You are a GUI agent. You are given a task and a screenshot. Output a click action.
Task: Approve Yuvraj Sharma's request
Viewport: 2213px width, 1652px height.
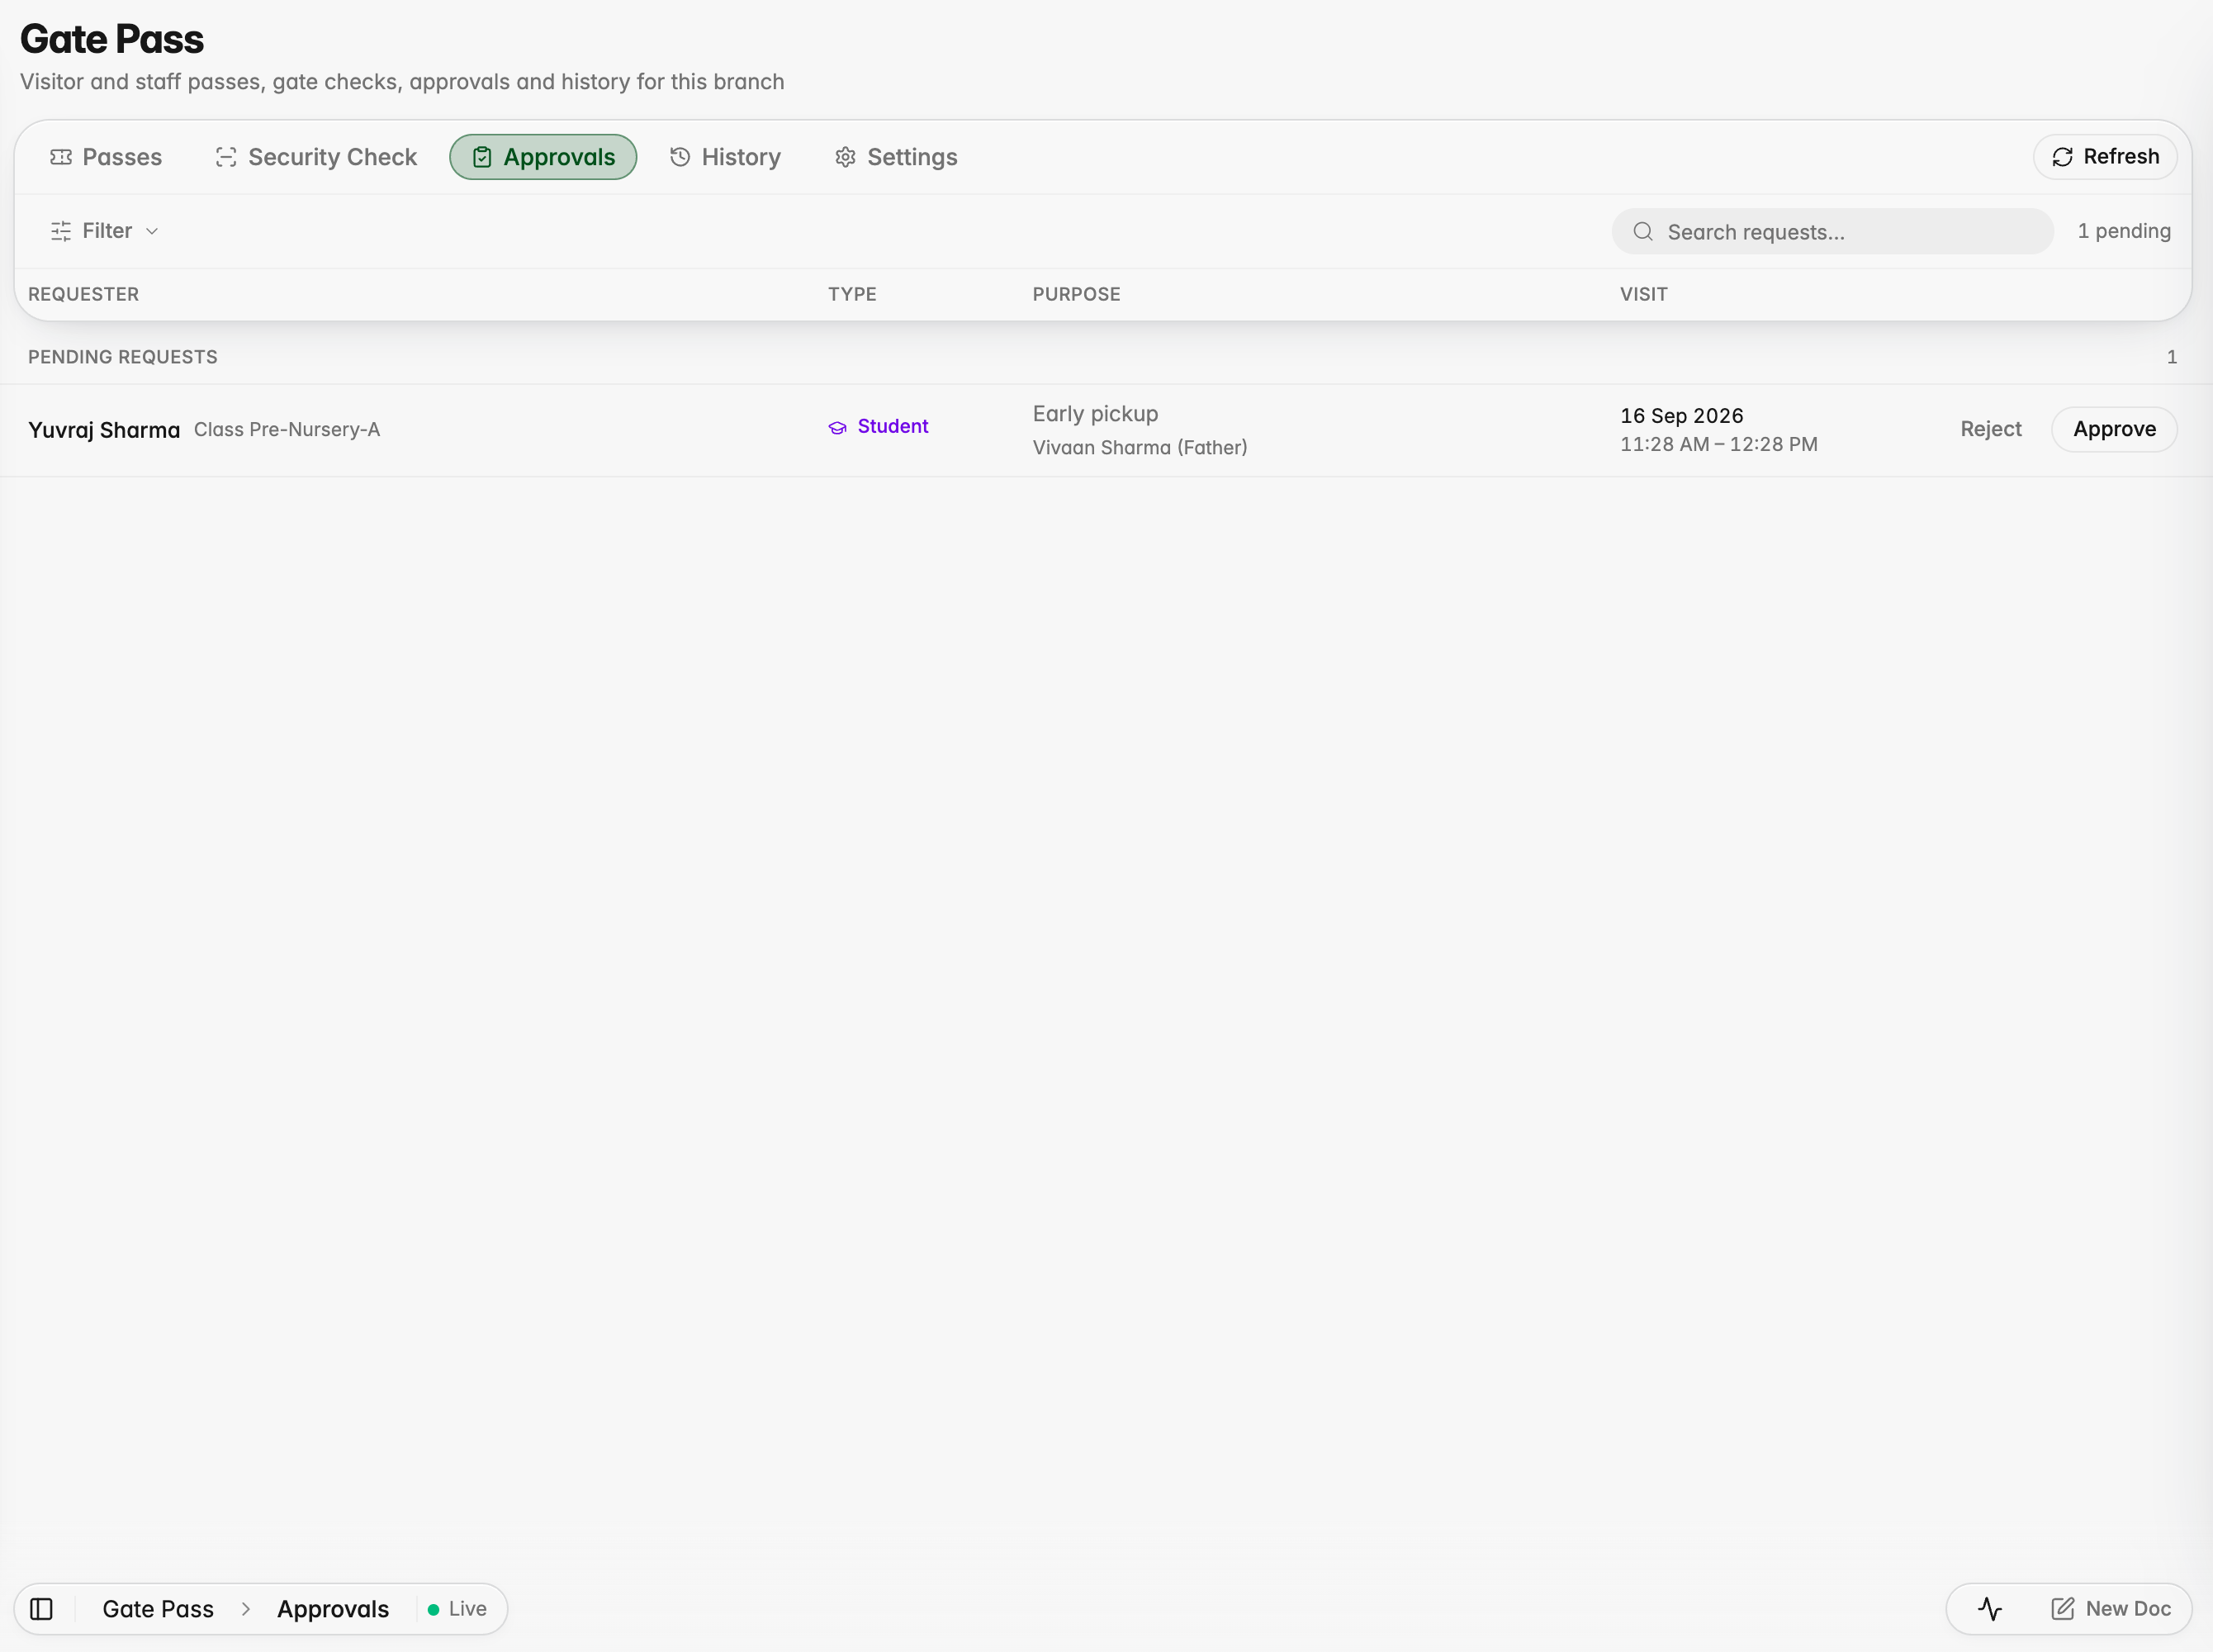pos(2114,429)
